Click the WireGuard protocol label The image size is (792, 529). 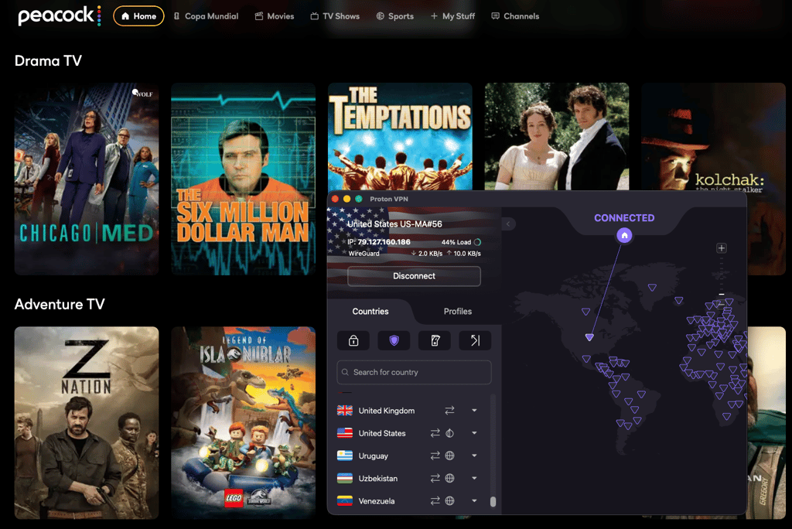[364, 254]
